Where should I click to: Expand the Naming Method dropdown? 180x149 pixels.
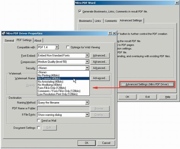87,102
